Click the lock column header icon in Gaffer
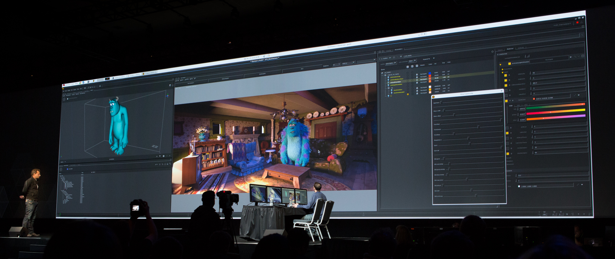The image size is (615, 259). 417,66
